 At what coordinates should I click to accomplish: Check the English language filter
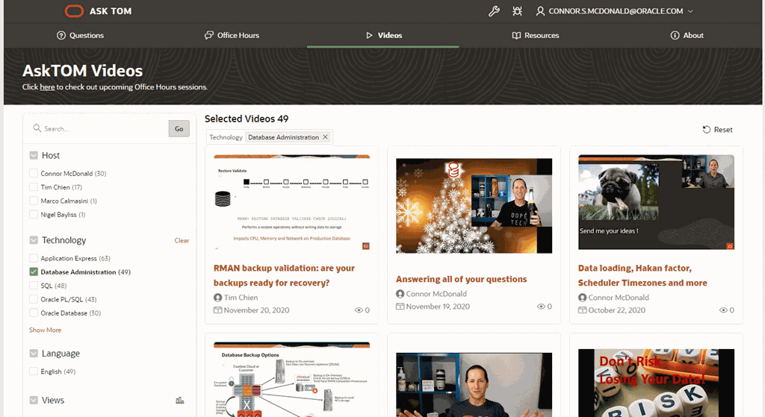(x=34, y=371)
